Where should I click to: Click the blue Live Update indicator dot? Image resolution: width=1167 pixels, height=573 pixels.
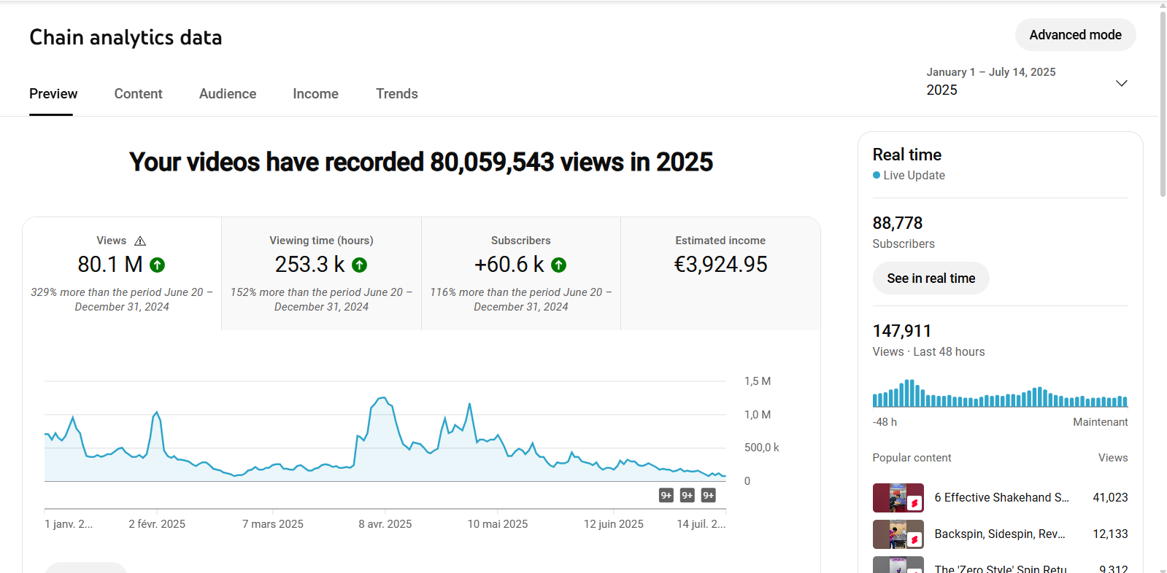point(877,175)
